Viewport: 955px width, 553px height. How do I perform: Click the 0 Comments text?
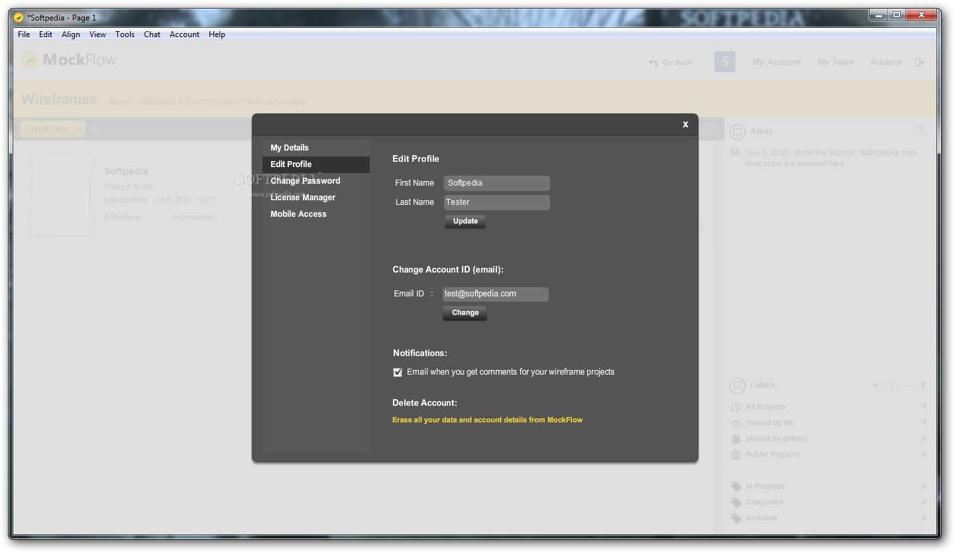click(x=192, y=217)
